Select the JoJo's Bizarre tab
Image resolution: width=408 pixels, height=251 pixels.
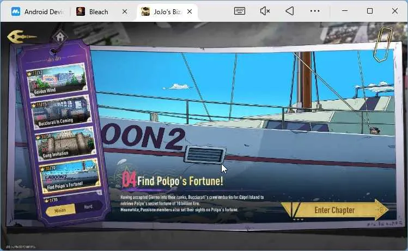[167, 11]
